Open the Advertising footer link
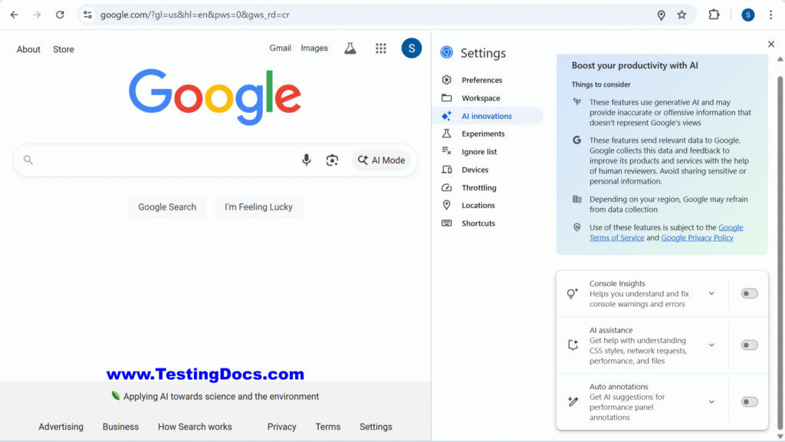The image size is (785, 442). pyautogui.click(x=61, y=427)
